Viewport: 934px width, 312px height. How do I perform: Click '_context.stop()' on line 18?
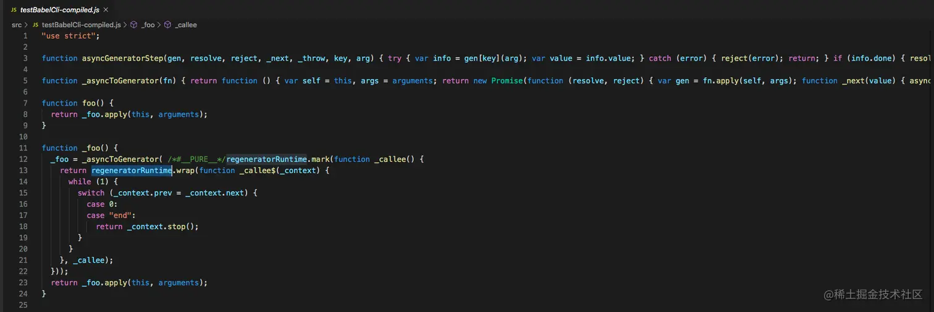click(161, 226)
